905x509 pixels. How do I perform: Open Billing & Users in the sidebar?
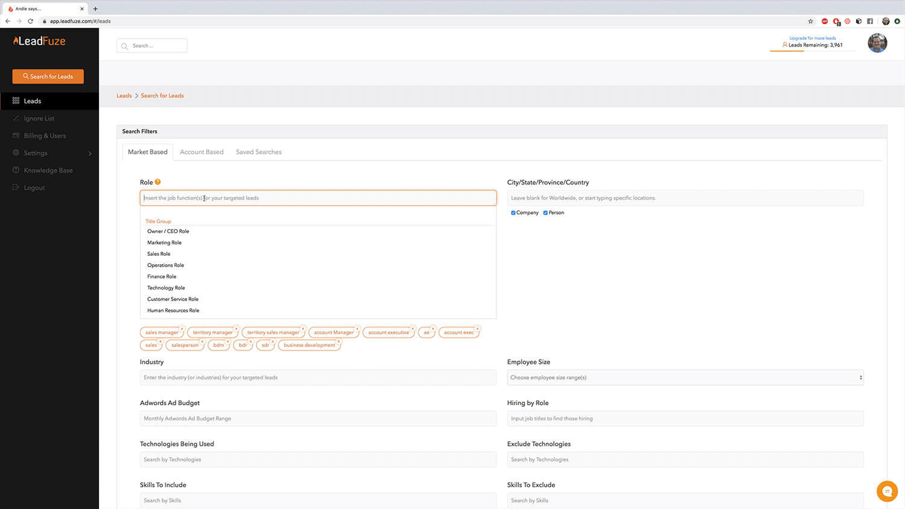pyautogui.click(x=45, y=136)
